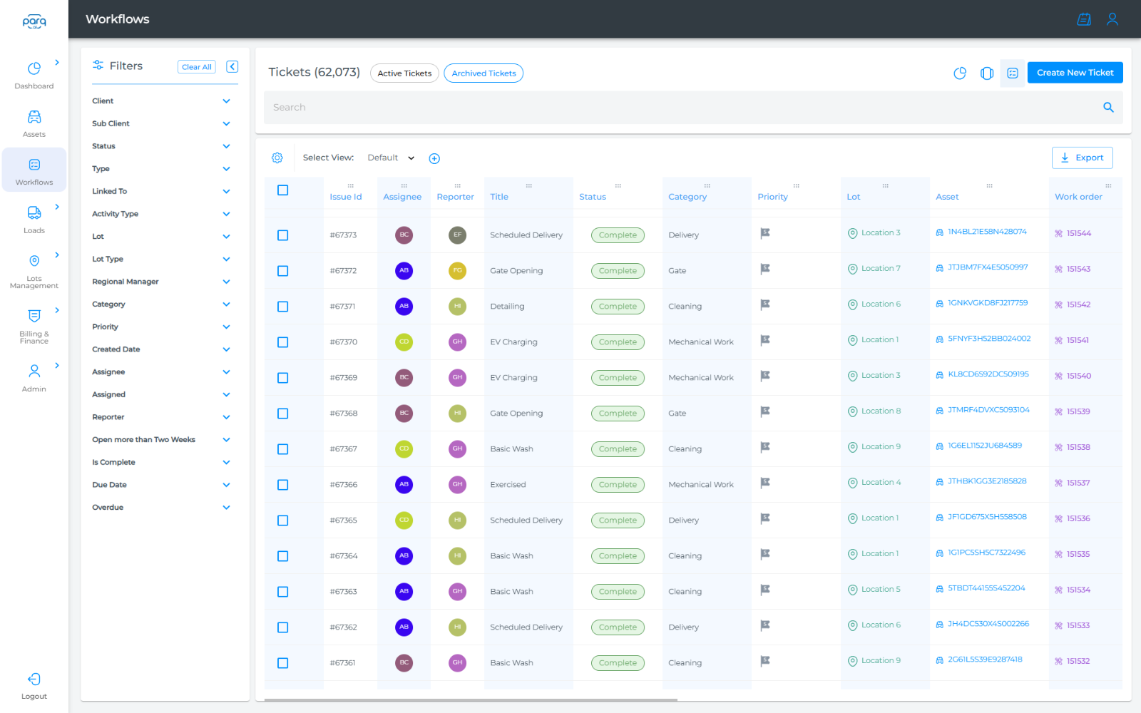Click the Logout icon

34,679
